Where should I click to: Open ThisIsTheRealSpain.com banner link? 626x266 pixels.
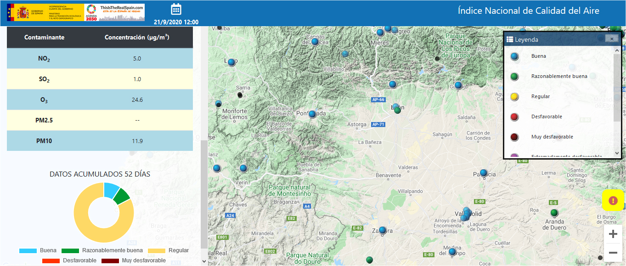tap(122, 12)
